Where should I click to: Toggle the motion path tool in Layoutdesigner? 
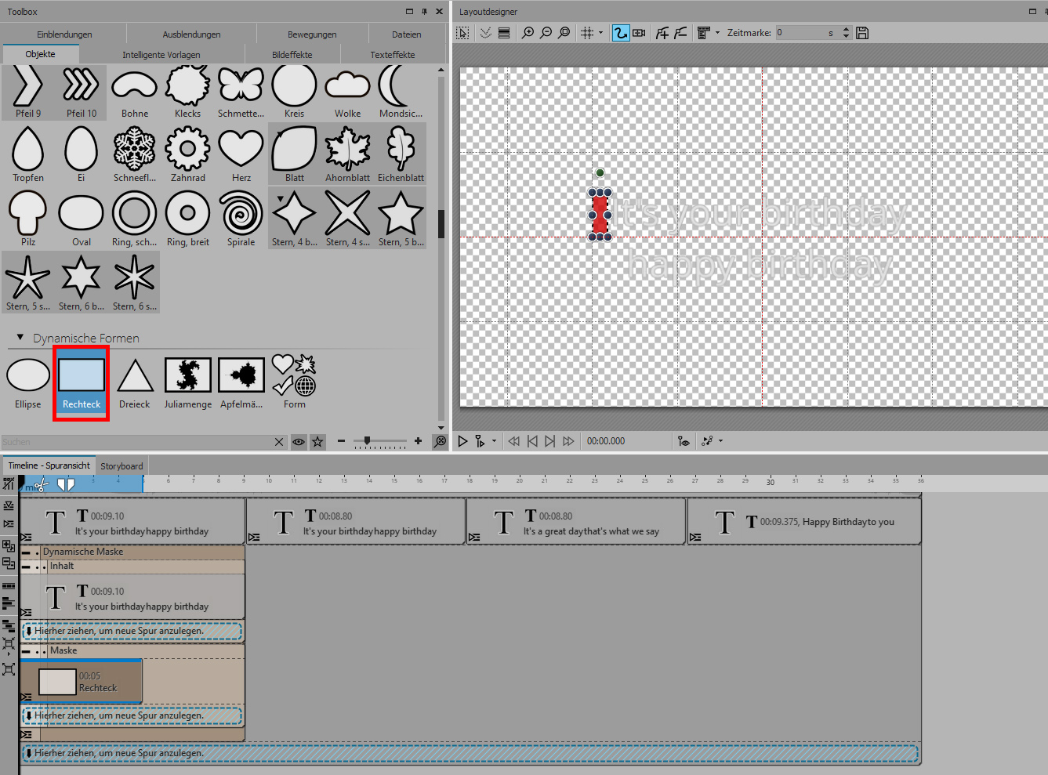(x=620, y=33)
